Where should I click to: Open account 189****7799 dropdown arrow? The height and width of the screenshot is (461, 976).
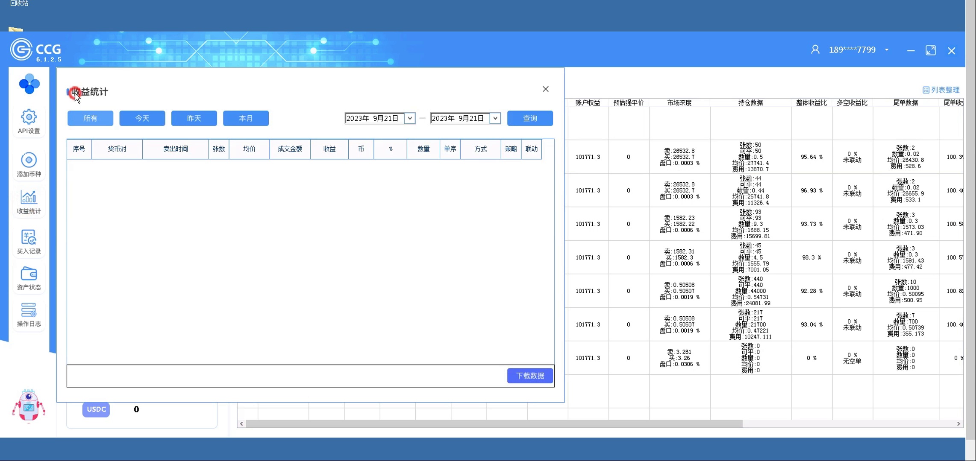[x=887, y=50]
